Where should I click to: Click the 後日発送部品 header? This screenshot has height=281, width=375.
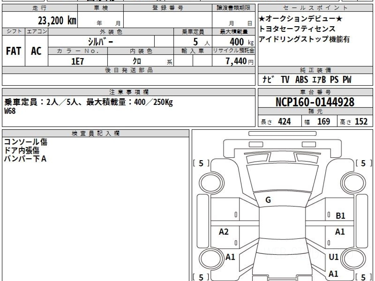pos(129,70)
